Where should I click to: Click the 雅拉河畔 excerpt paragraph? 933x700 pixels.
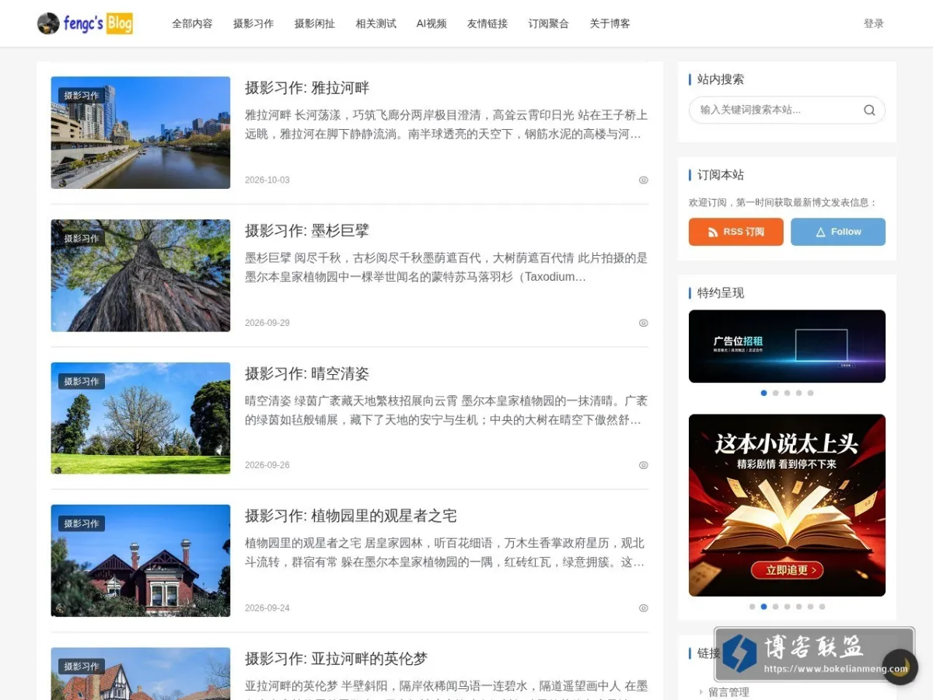(446, 124)
